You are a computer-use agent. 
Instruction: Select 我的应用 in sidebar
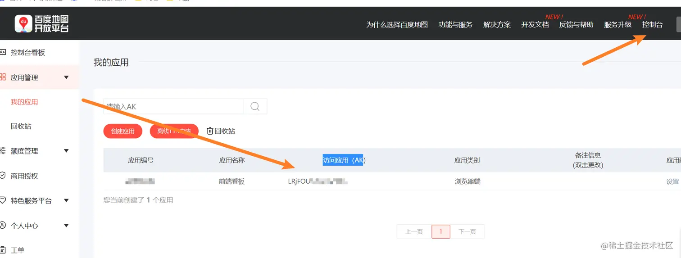[x=24, y=102]
